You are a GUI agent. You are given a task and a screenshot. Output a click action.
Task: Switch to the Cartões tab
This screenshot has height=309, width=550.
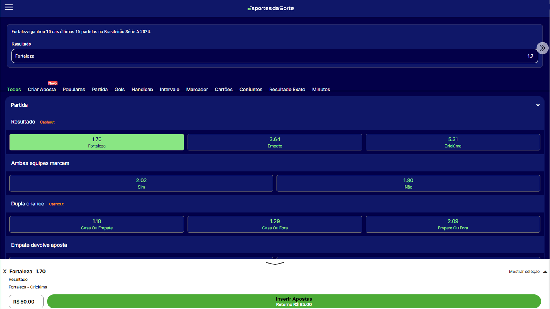224,89
